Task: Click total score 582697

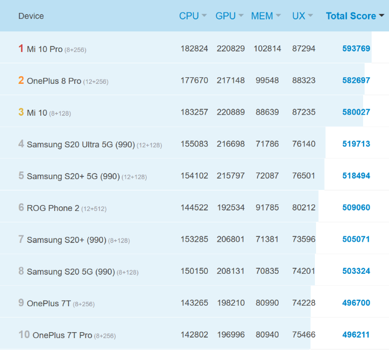Action: [x=356, y=80]
